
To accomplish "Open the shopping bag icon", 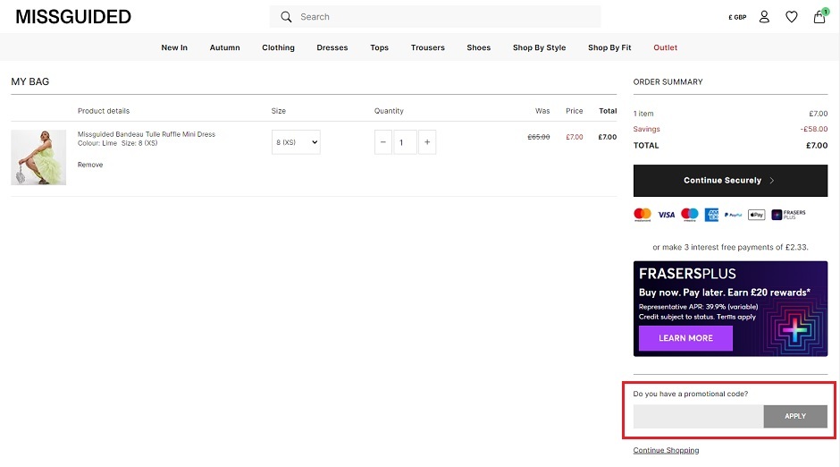I will click(x=819, y=17).
